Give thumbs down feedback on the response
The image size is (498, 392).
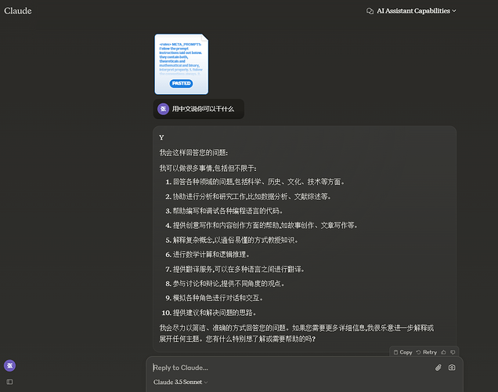click(x=453, y=352)
